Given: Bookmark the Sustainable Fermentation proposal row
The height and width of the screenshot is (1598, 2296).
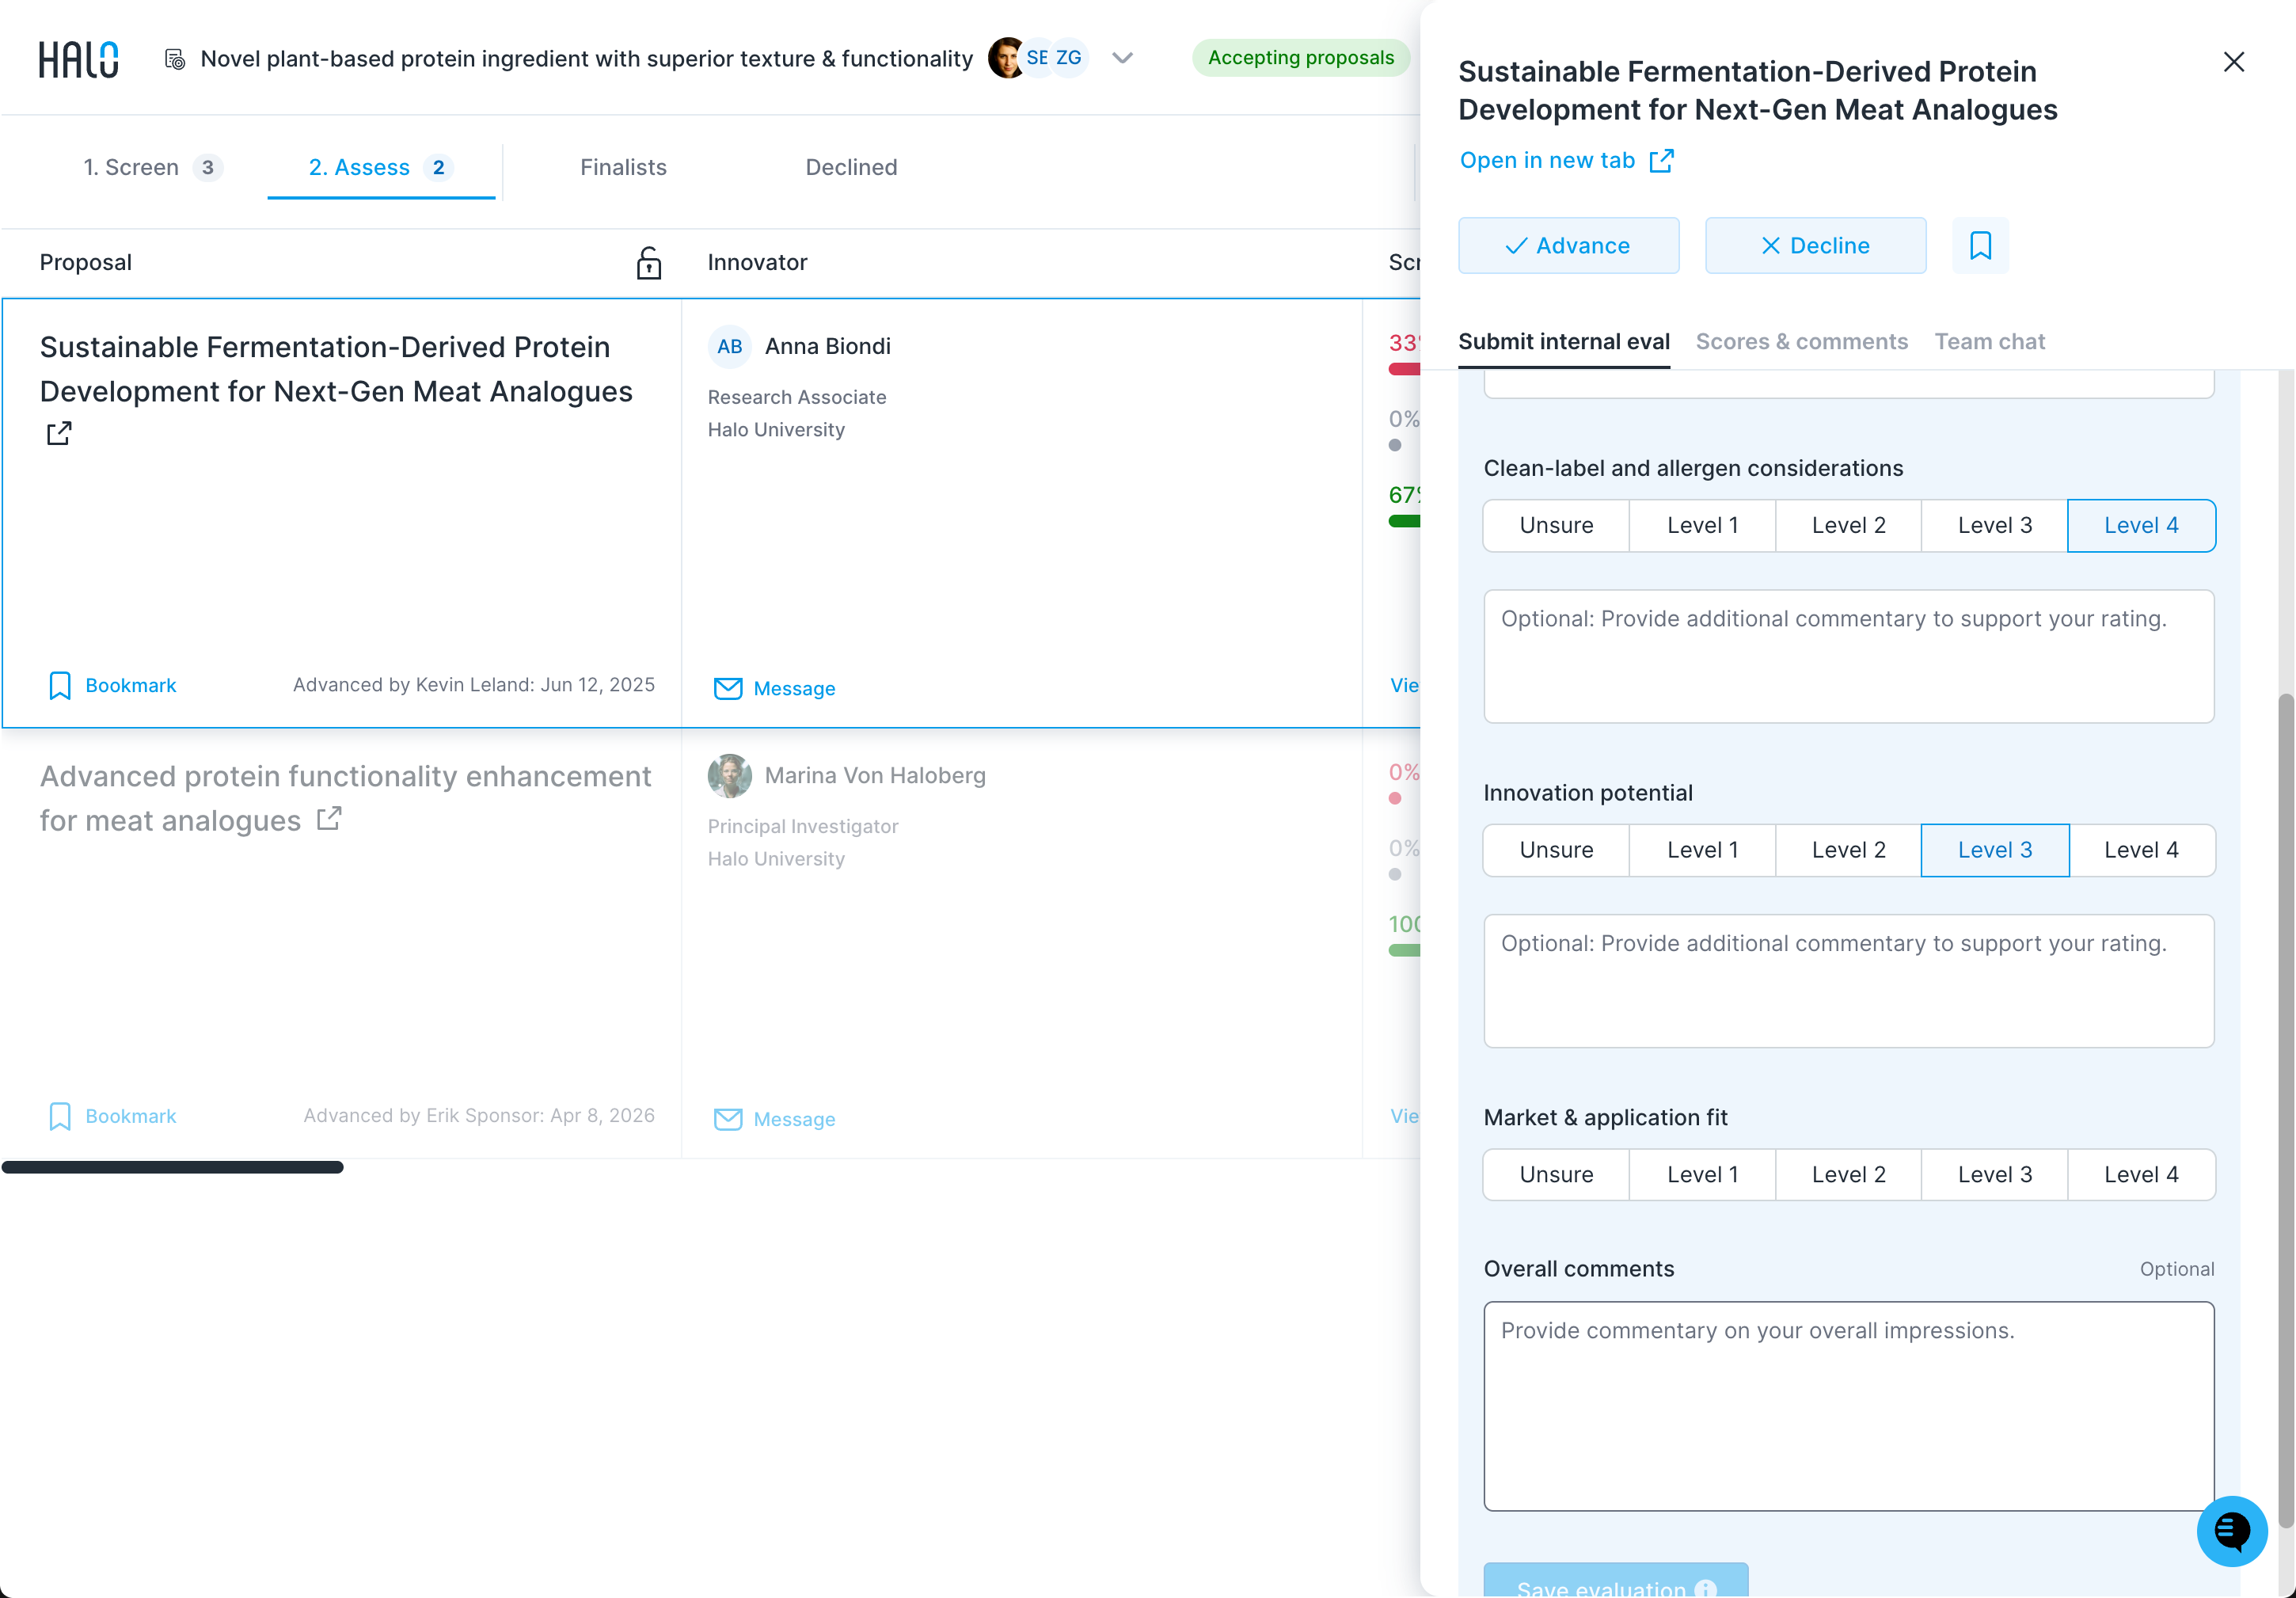Looking at the screenshot, I should [112, 685].
